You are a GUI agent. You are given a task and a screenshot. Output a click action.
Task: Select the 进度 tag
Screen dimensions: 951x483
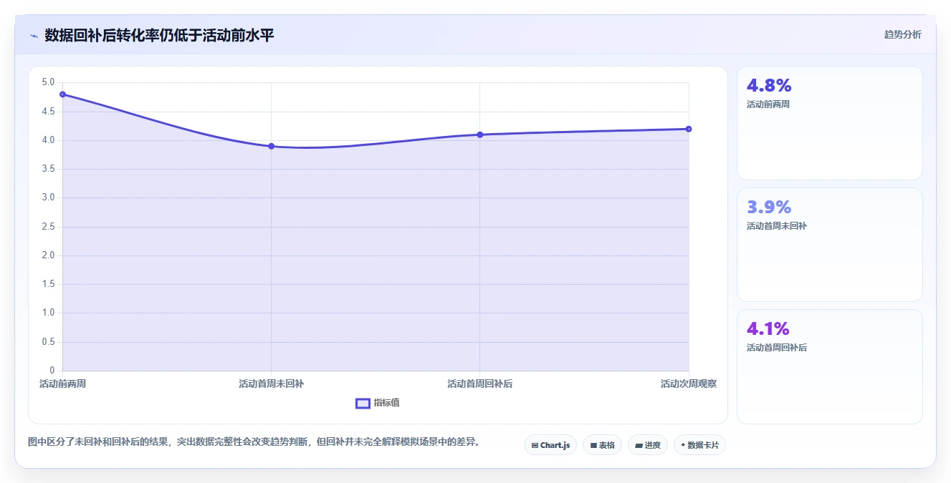pyautogui.click(x=648, y=445)
